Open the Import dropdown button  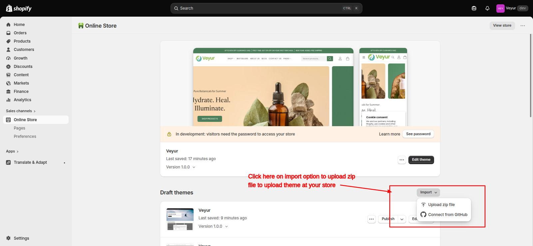coord(428,192)
